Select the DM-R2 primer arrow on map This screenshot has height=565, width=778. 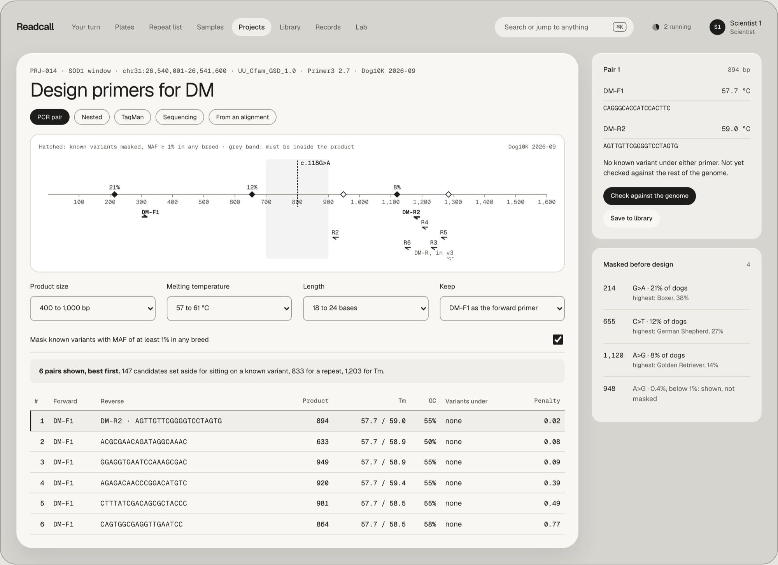coord(417,218)
